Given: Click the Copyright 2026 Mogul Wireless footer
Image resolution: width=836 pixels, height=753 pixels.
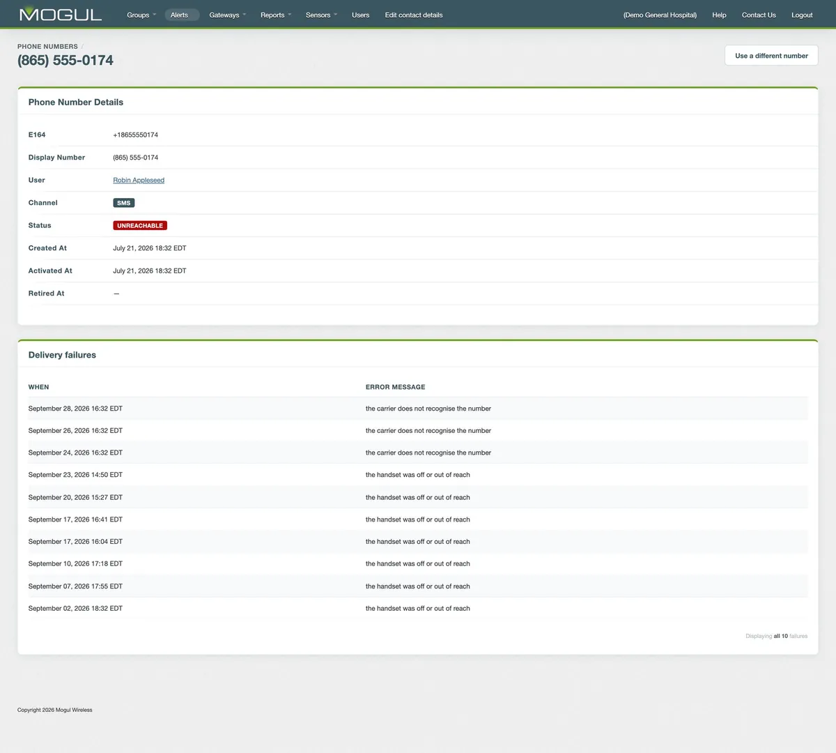Looking at the screenshot, I should point(55,710).
